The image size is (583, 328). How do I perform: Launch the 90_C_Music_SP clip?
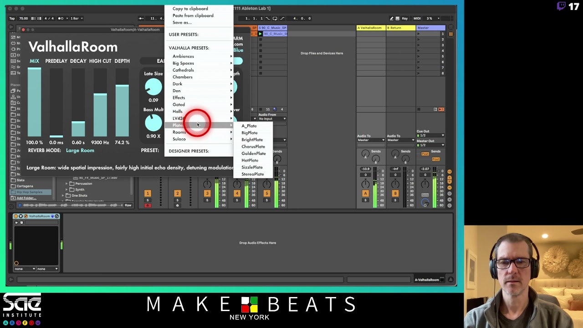(x=261, y=34)
